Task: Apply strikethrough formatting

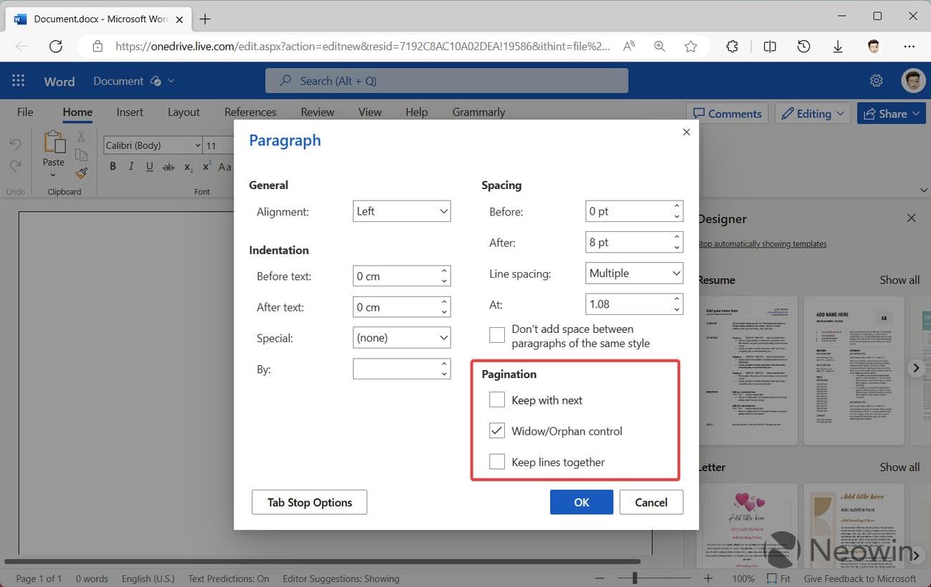Action: tap(168, 166)
